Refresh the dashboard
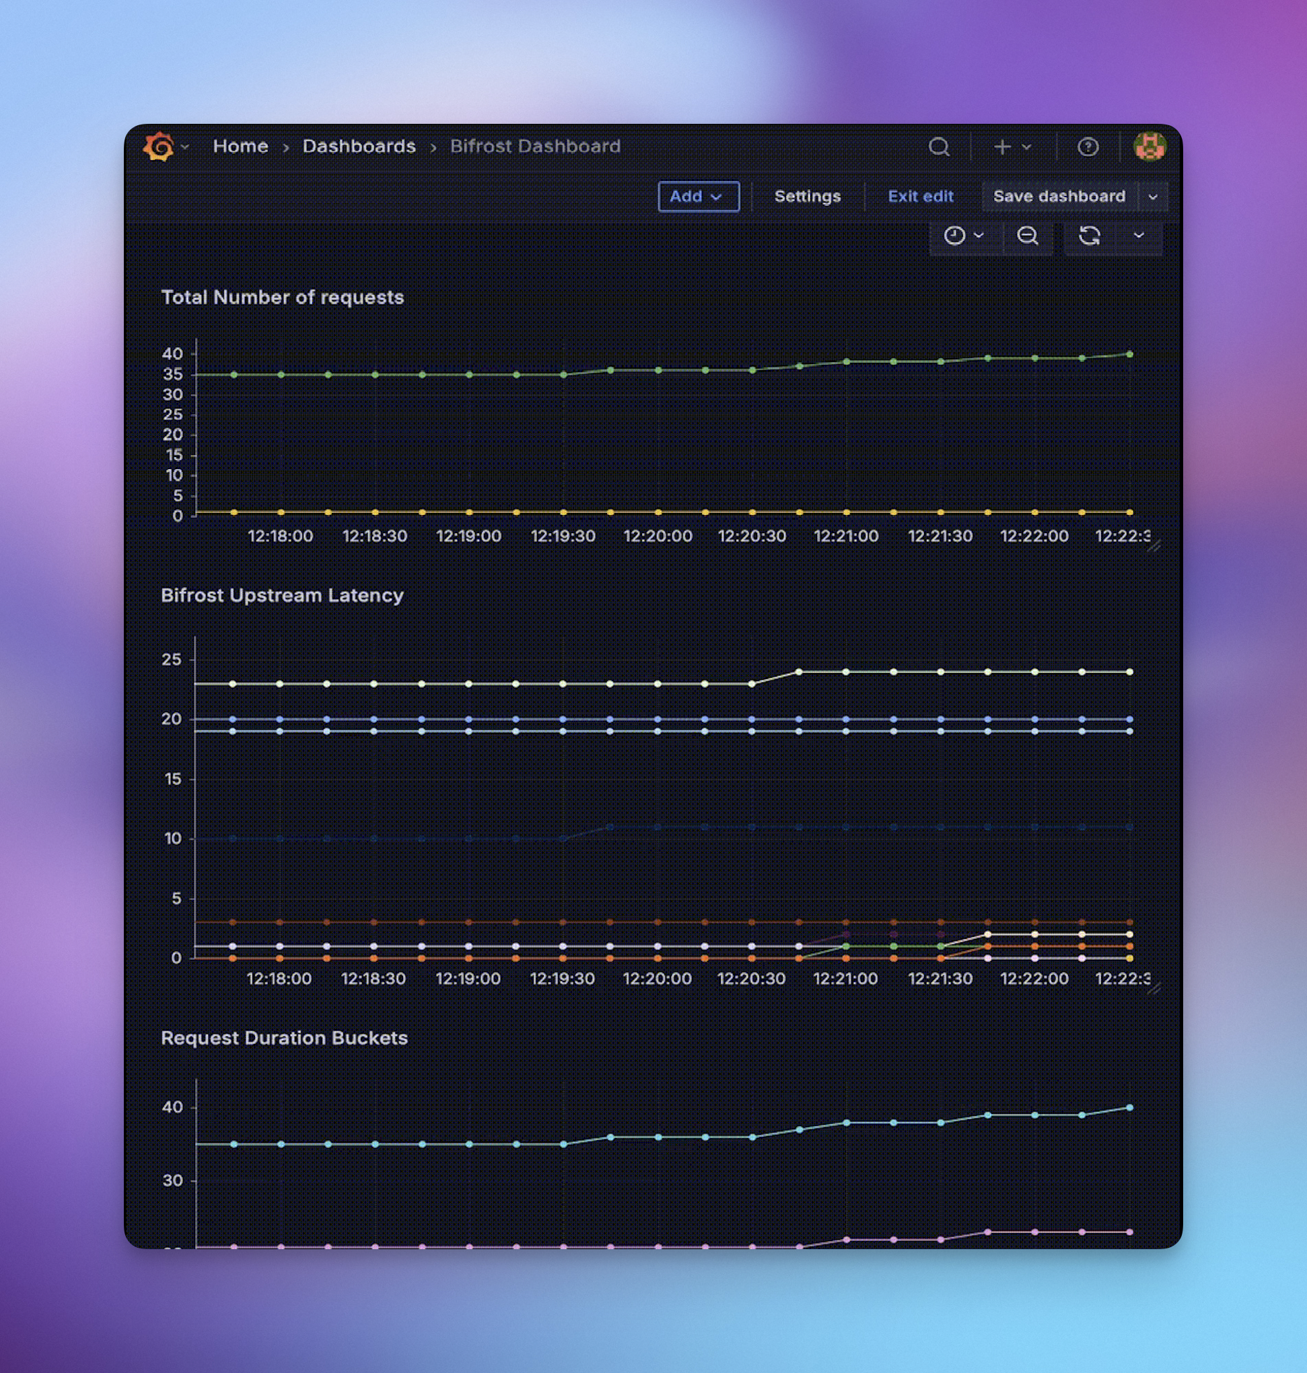Screen dimensions: 1307x1373 tap(1090, 236)
